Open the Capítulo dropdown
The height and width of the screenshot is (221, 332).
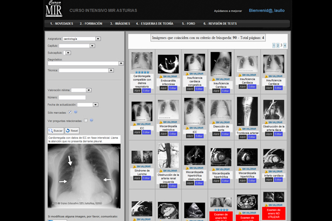click(x=92, y=46)
